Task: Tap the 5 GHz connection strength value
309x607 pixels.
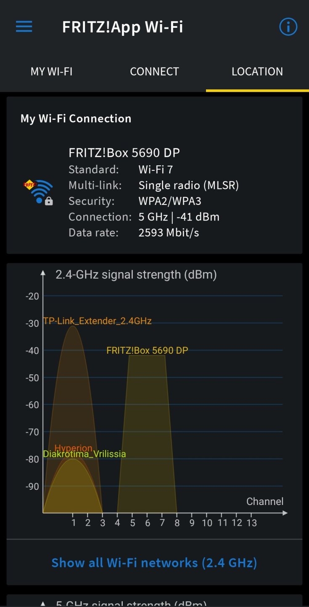Action: coord(179,217)
